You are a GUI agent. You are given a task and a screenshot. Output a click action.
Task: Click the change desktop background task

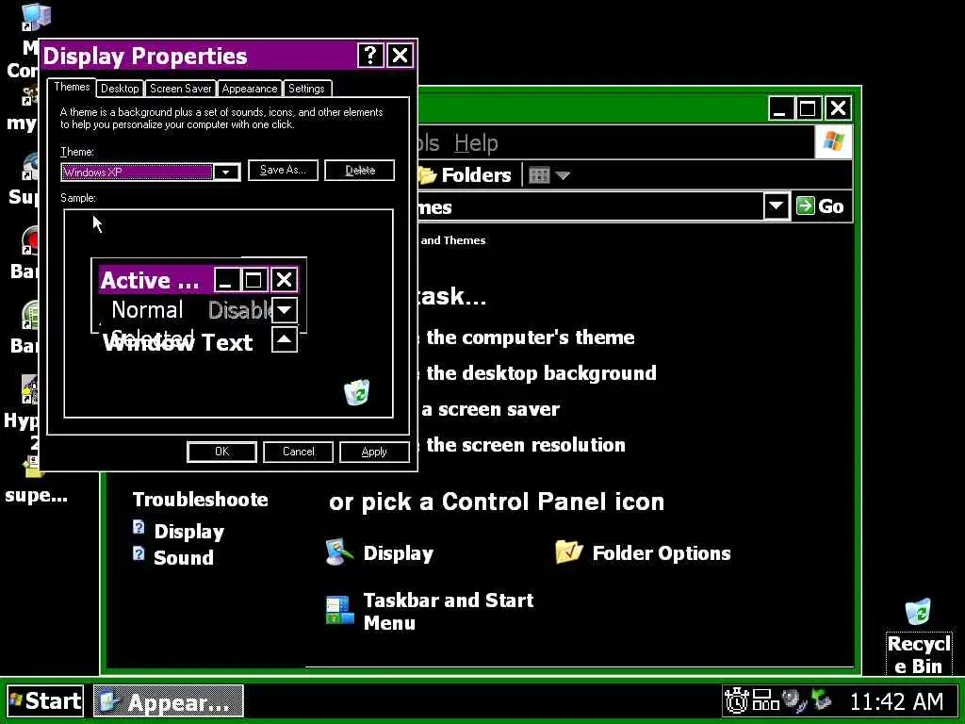(x=535, y=373)
